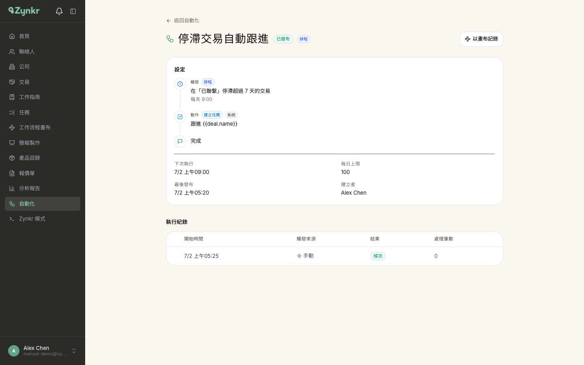Click the 產品目錄 box icon
584x365 pixels.
tap(12, 158)
